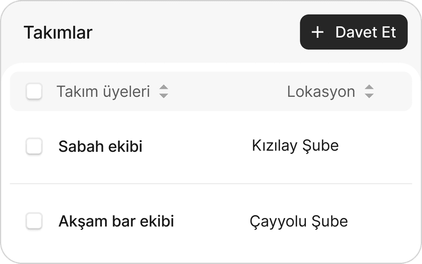Image resolution: width=422 pixels, height=264 pixels.
Task: Click the up arrow beside Lokasyon
Action: 369,88
